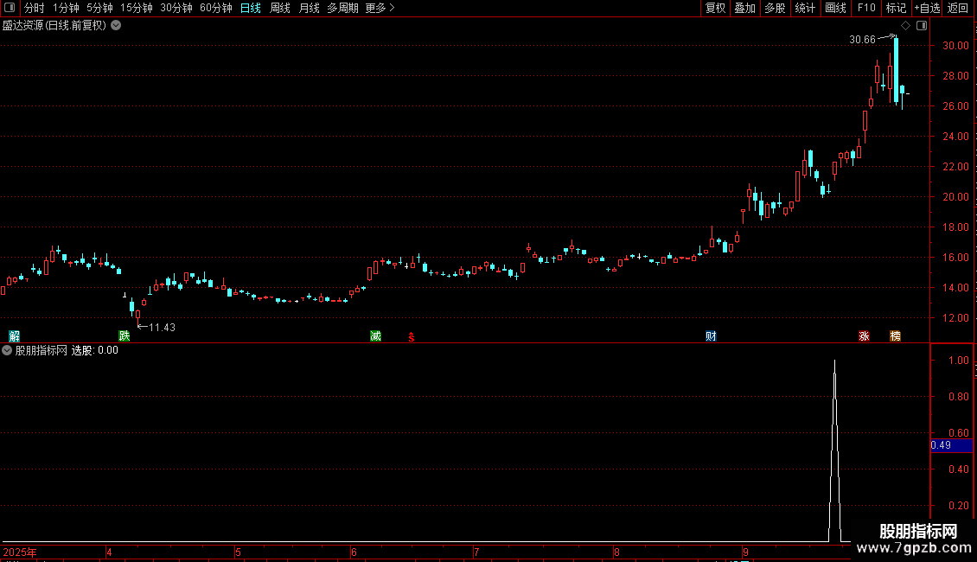Expand dropdown next to 盛达资源 title
This screenshot has height=562, width=977.
[116, 26]
